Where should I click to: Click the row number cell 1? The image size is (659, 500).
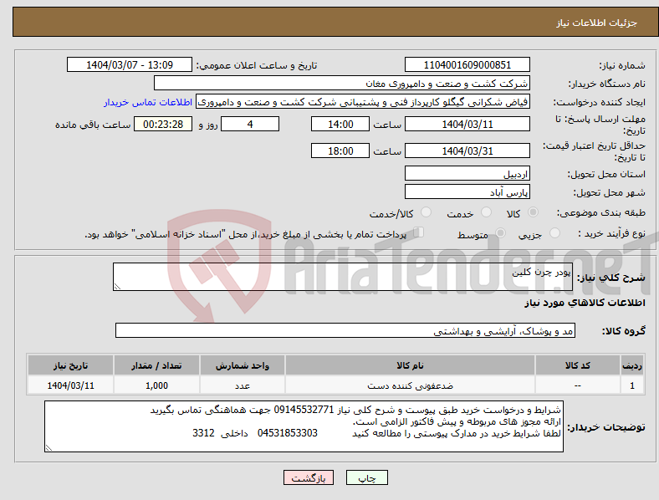pos(632,385)
